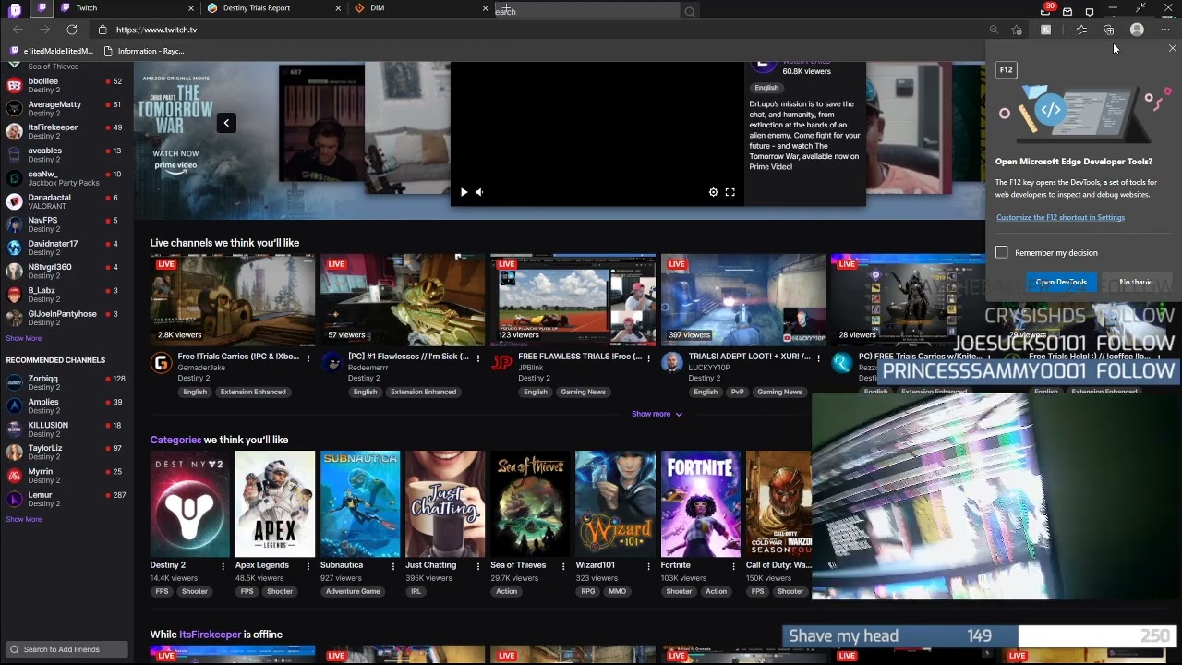Click Adventure Game tag under Subnautica
1182x665 pixels.
point(353,591)
